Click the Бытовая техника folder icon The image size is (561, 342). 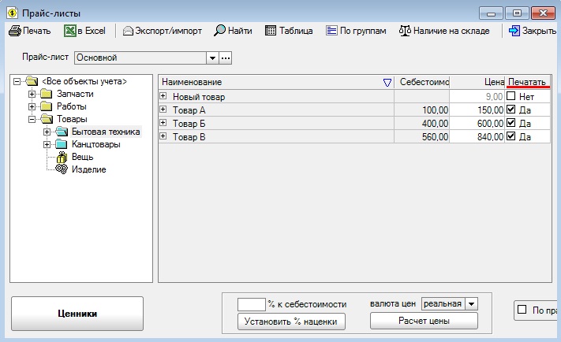click(x=62, y=132)
